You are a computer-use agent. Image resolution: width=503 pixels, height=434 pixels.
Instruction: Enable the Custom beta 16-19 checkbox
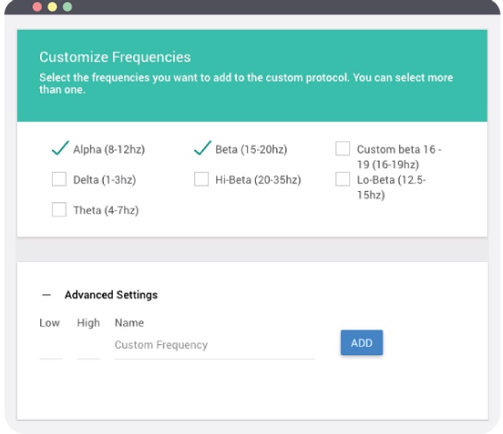(343, 149)
